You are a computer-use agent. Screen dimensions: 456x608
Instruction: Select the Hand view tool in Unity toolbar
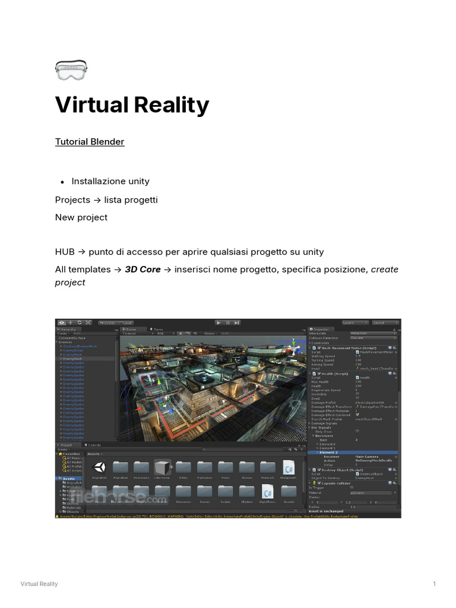coord(62,322)
